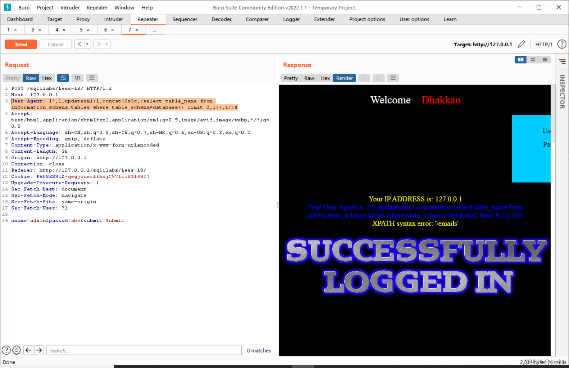Switch to the Dashboard tab
The image size is (569, 368).
point(20,19)
